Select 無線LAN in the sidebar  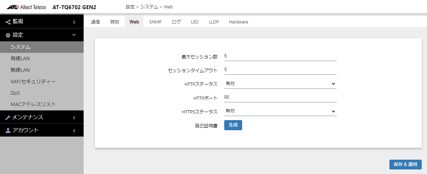20,70
